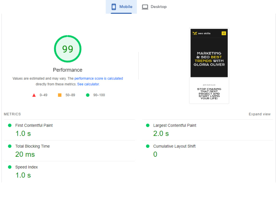
Task: Open the 'See calculator' link
Action: tap(88, 84)
